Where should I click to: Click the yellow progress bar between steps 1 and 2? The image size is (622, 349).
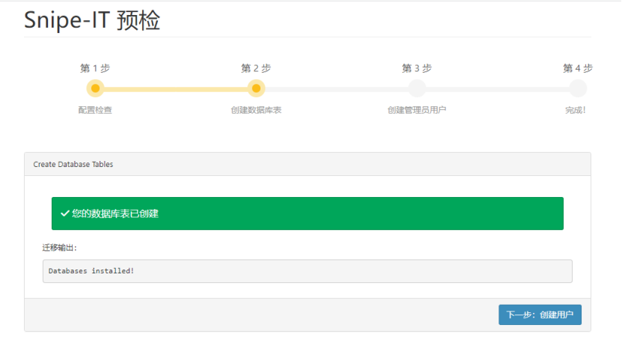[176, 89]
